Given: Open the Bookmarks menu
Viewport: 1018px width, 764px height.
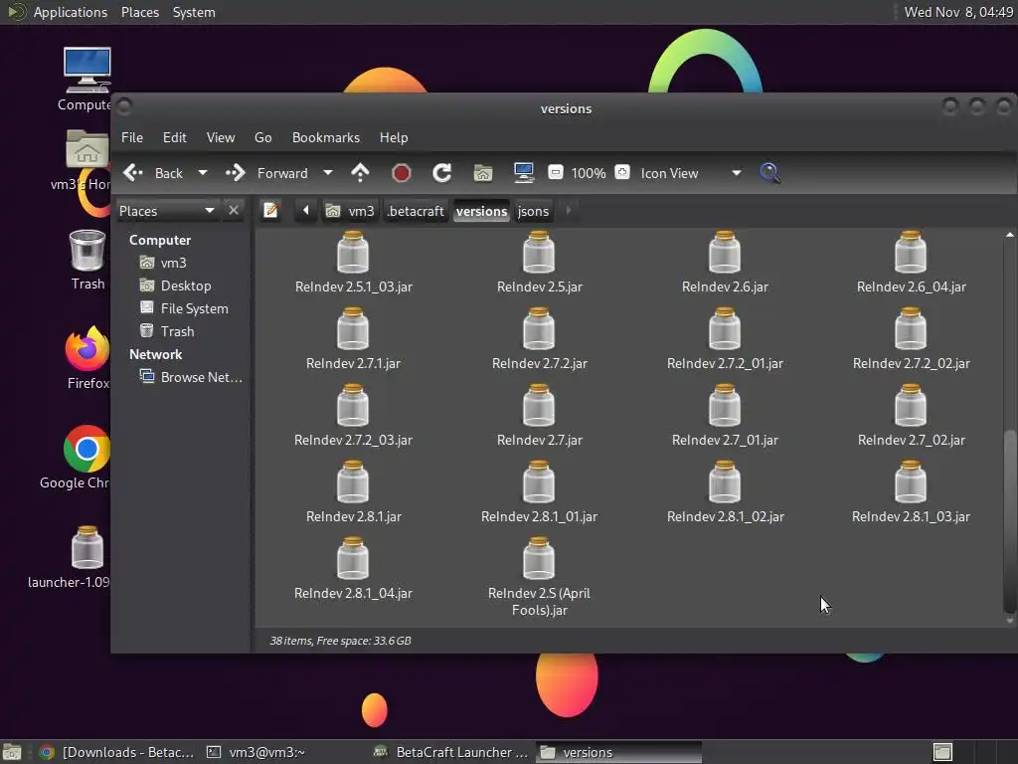Looking at the screenshot, I should 325,137.
